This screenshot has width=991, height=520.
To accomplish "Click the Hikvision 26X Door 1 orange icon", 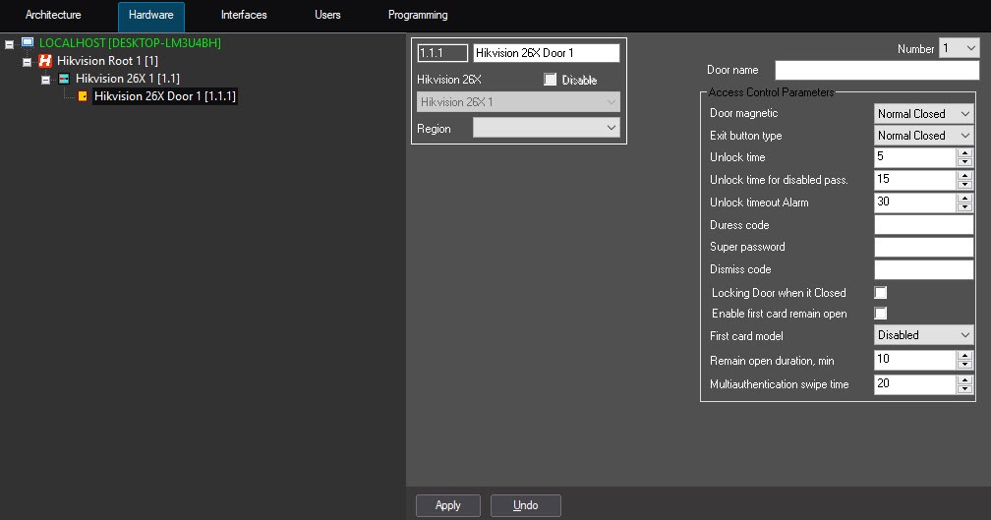I will coord(83,96).
